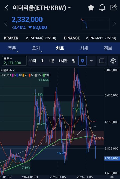Switch to the 호가 tab
The height and width of the screenshot is (179, 120).
[x=36, y=48]
